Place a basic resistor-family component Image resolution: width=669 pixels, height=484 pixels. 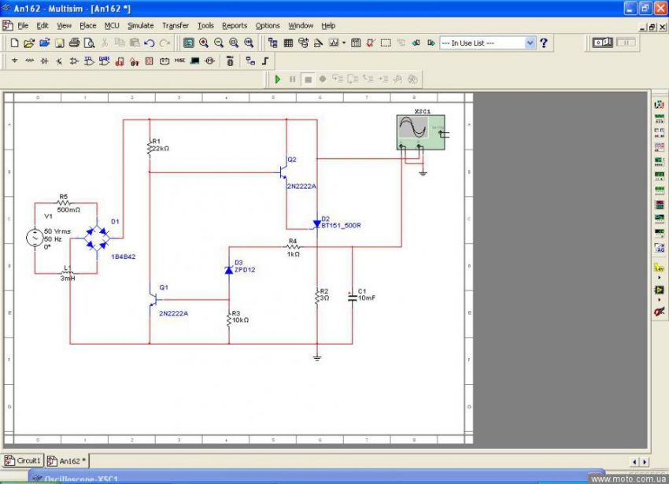point(29,61)
